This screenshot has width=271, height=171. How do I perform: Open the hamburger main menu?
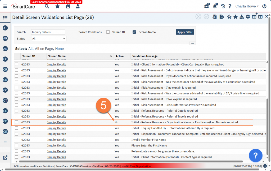pyautogui.click(x=5, y=6)
